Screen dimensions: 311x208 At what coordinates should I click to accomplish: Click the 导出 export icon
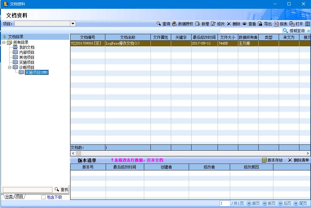[260, 24]
